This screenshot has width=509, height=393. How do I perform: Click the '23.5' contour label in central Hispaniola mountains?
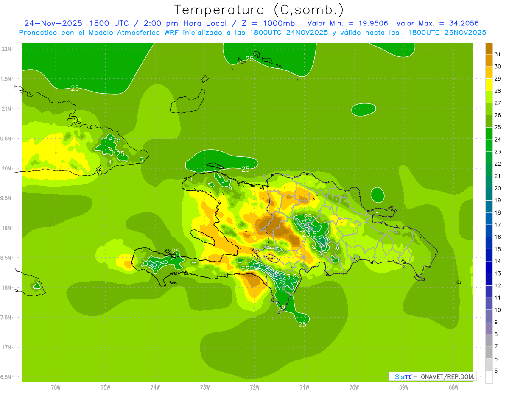(309, 234)
